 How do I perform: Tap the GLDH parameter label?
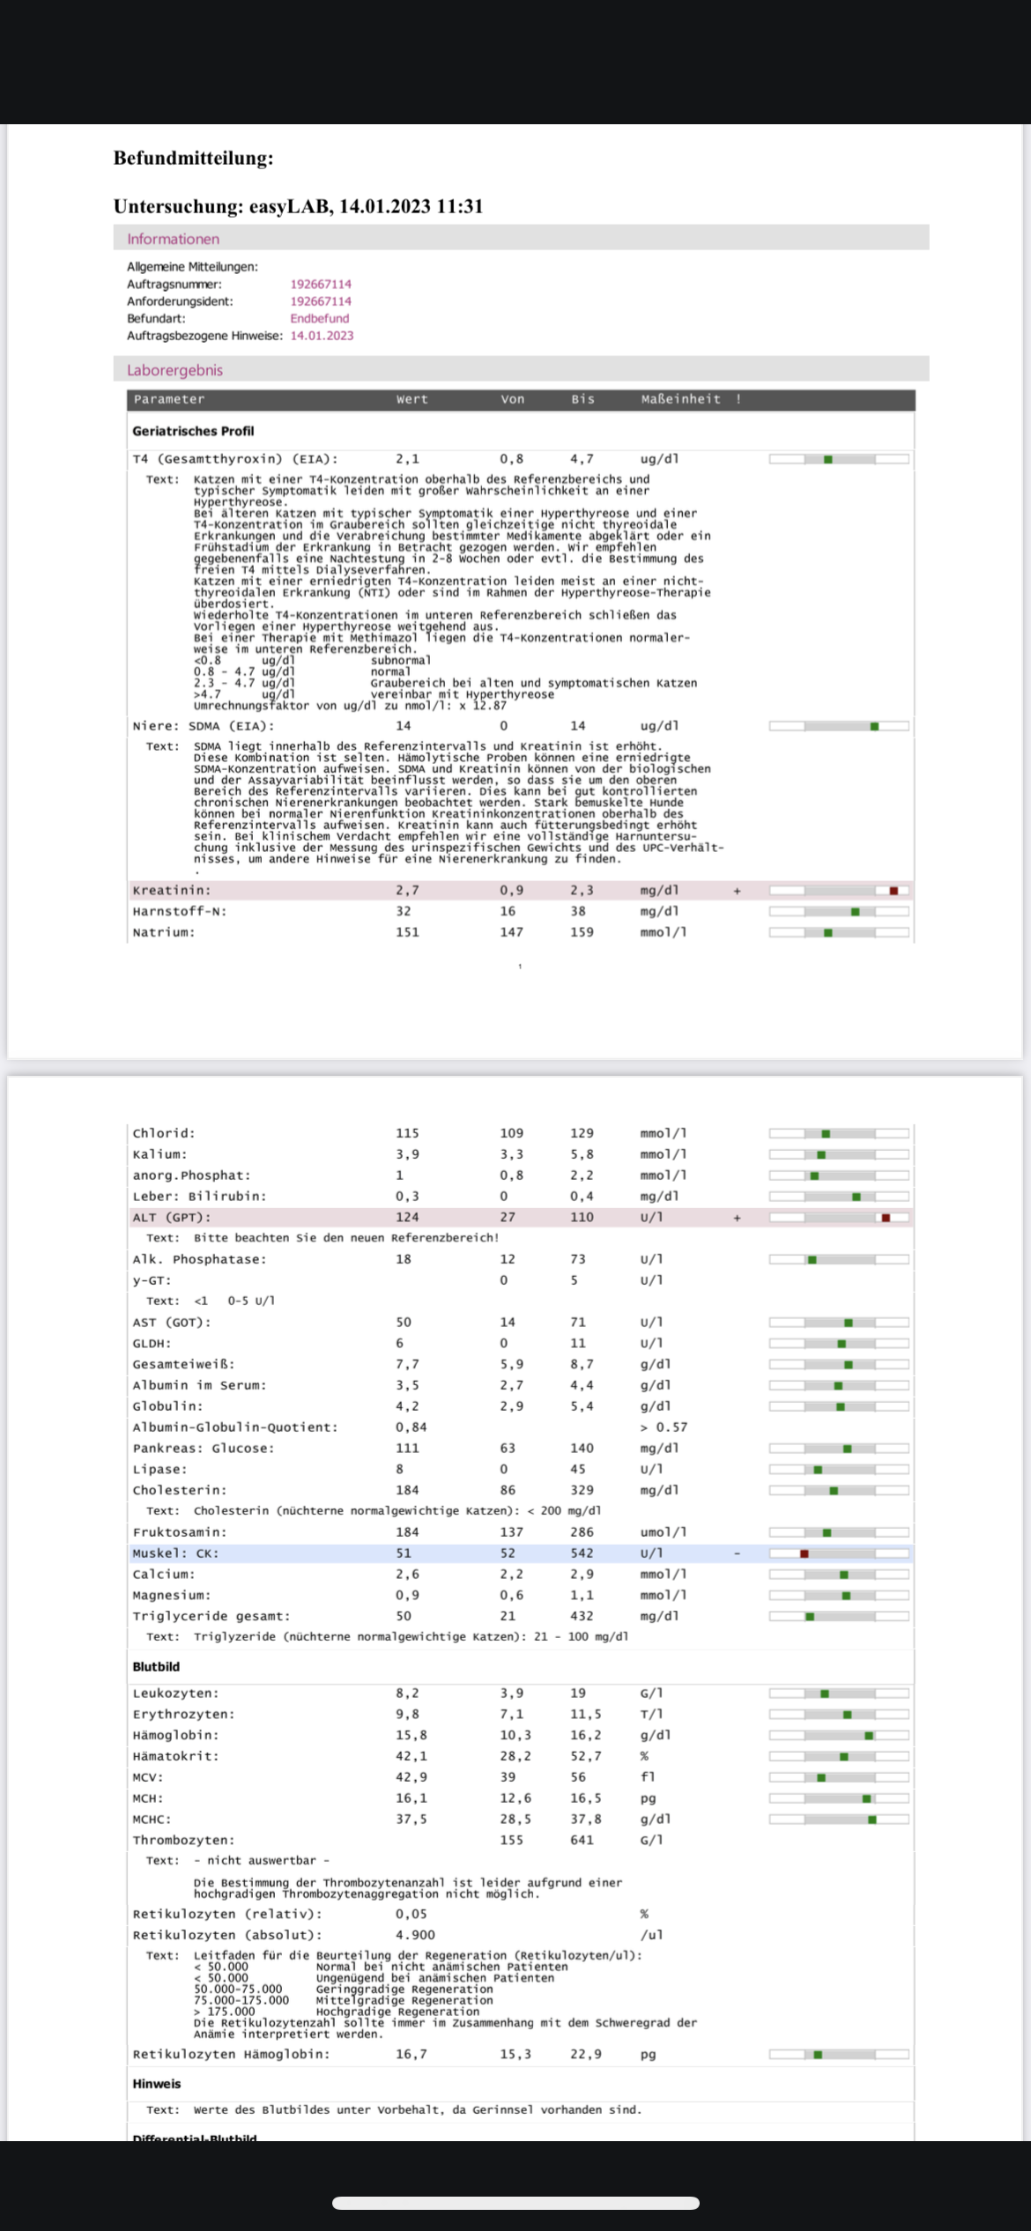(152, 1343)
